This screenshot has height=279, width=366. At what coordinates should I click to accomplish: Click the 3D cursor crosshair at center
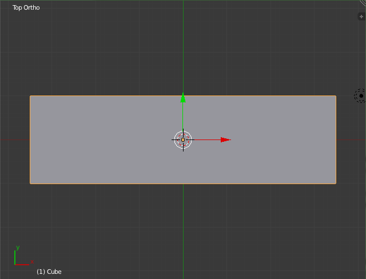tap(183, 139)
